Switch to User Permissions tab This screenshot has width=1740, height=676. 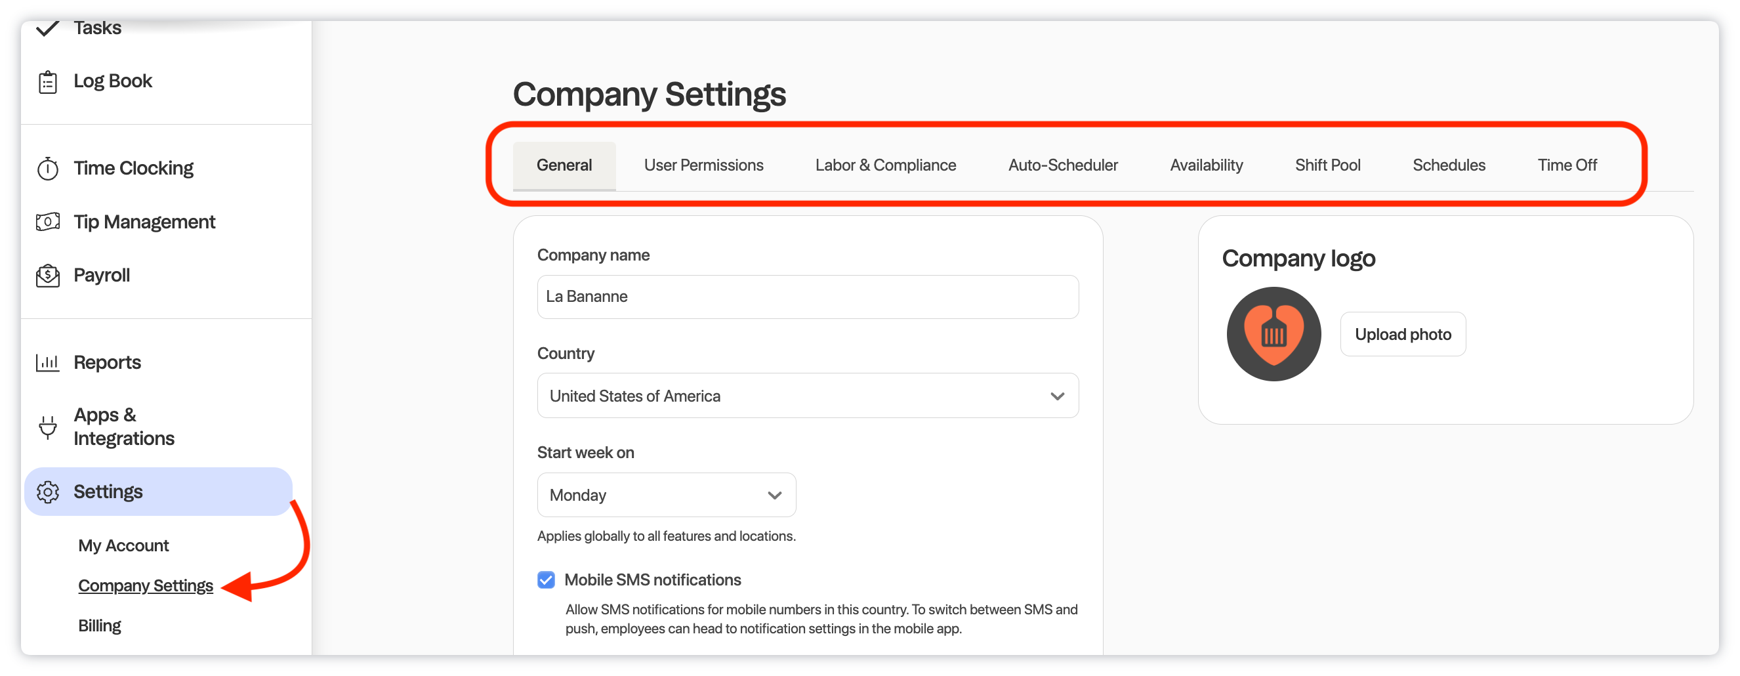tap(703, 165)
